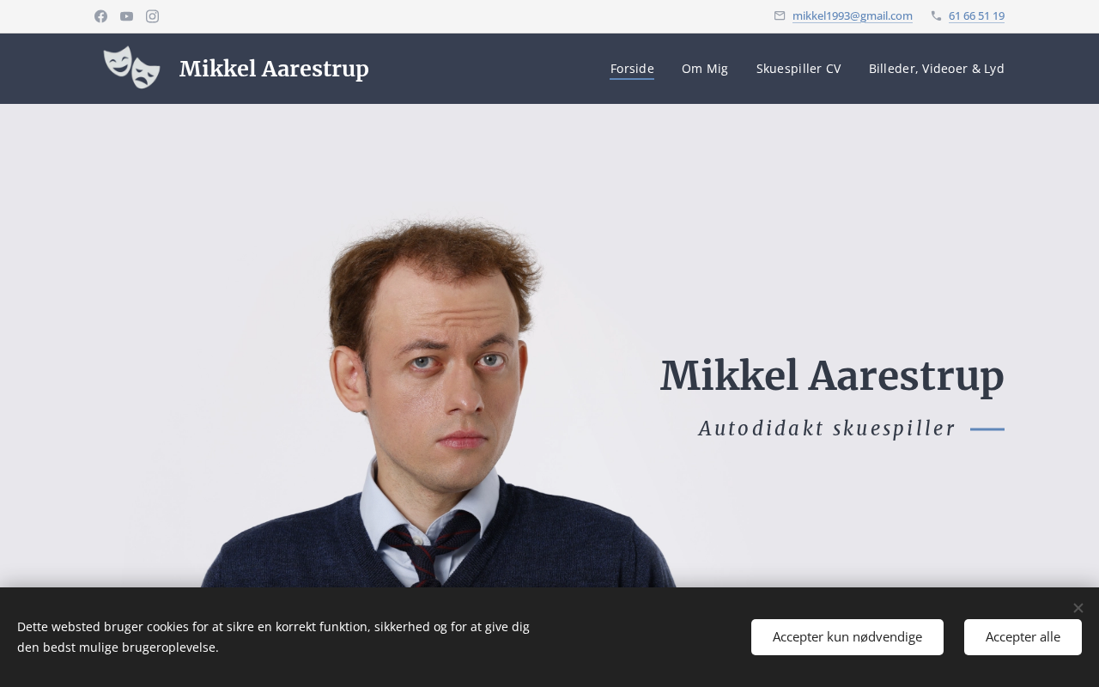Click the cookie notice text
The width and height of the screenshot is (1099, 687).
(273, 637)
